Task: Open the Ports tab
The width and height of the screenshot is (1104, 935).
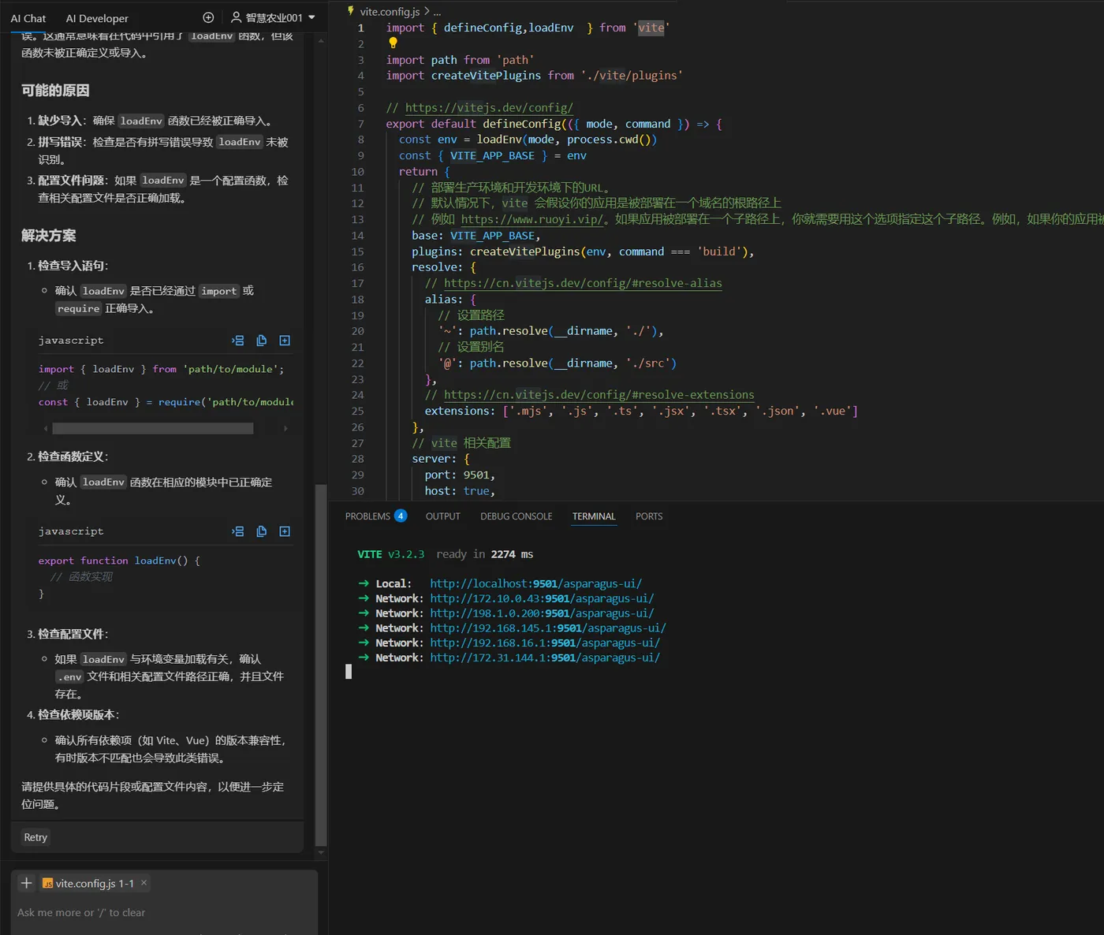Action: pyautogui.click(x=649, y=516)
